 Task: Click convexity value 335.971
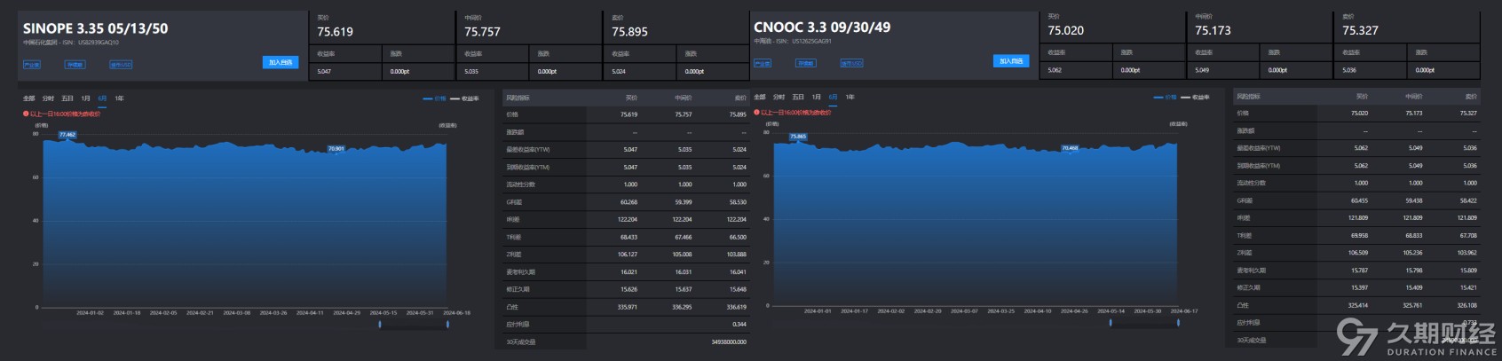coord(628,307)
